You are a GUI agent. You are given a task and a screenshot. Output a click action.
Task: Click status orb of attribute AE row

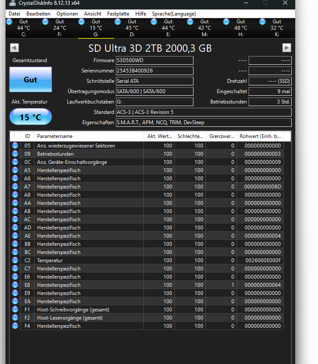(15, 235)
